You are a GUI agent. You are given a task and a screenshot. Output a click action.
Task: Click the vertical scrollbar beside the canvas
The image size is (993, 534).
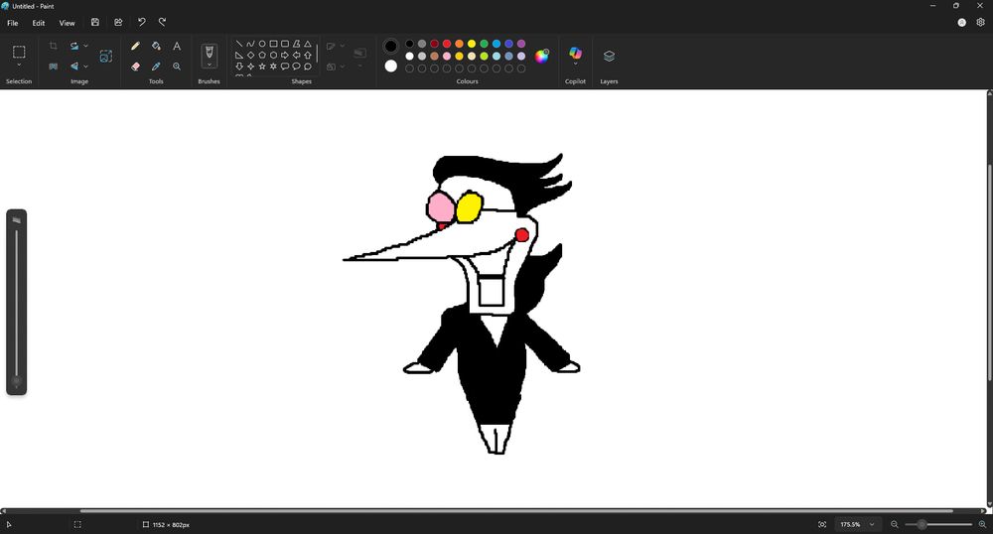coord(989,272)
